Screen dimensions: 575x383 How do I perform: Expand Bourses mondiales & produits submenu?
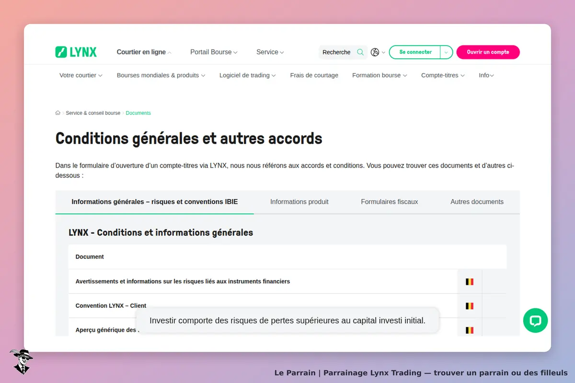coord(161,75)
